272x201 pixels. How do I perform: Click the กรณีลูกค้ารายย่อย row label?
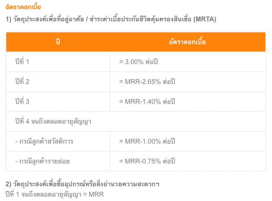[43, 161]
